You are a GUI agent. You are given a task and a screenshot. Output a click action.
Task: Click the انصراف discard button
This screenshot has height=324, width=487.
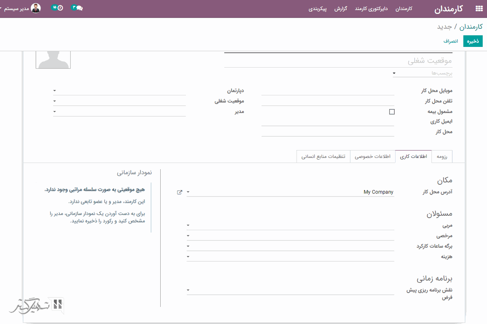[451, 41]
